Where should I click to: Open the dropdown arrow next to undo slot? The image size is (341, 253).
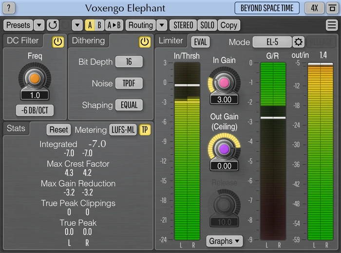[x=77, y=25]
